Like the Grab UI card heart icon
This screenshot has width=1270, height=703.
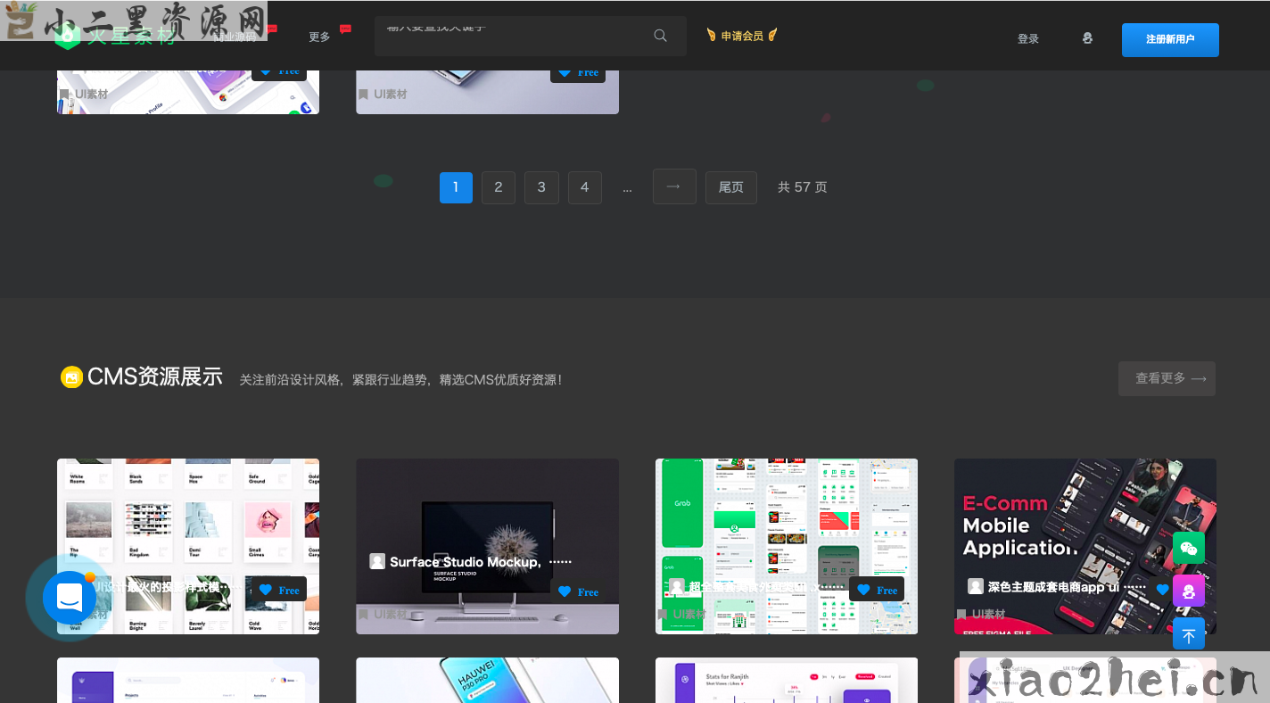point(863,590)
